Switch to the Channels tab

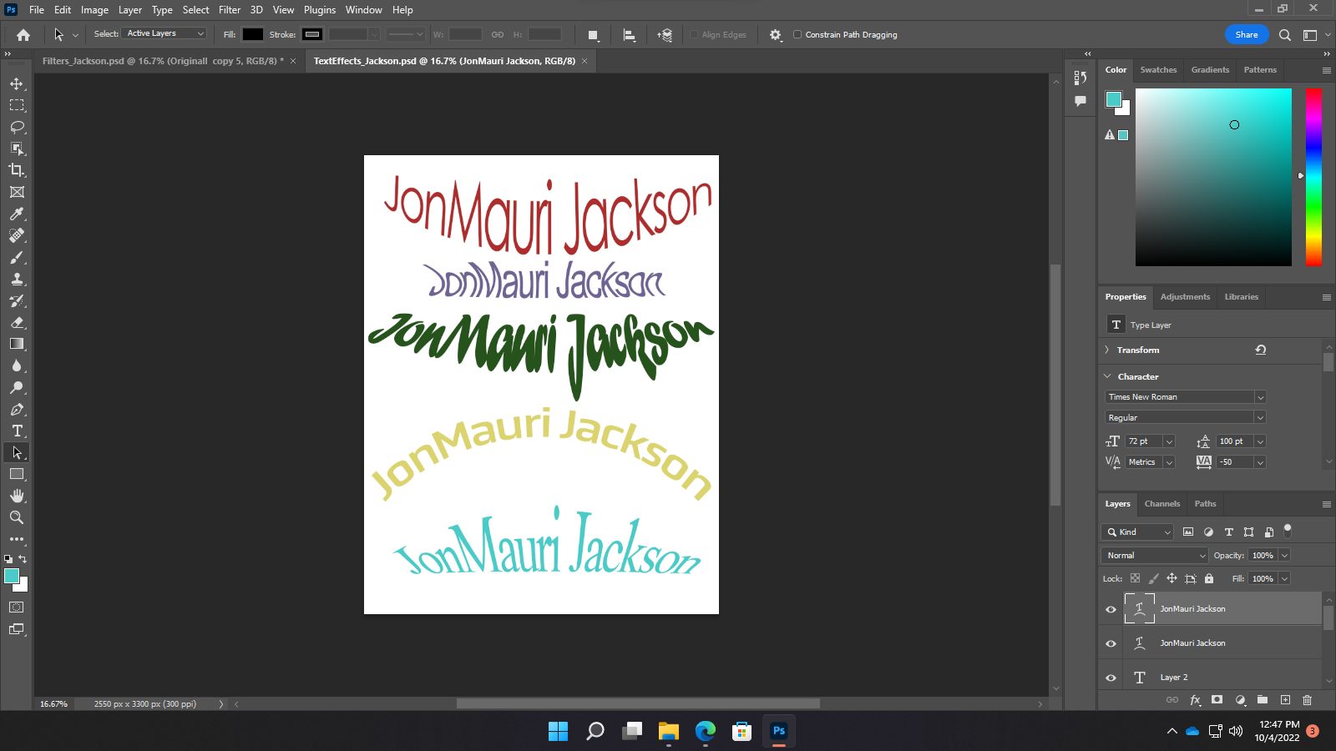[x=1162, y=504]
